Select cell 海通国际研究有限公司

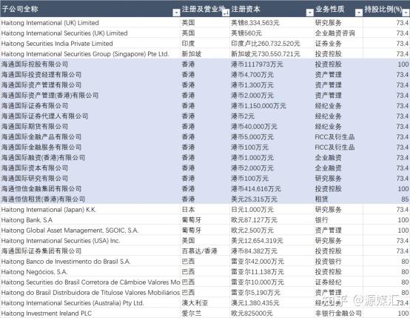90,179
